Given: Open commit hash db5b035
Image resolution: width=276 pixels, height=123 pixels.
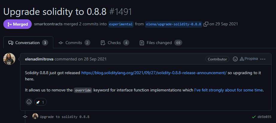Looking at the screenshot, I should (x=264, y=117).
